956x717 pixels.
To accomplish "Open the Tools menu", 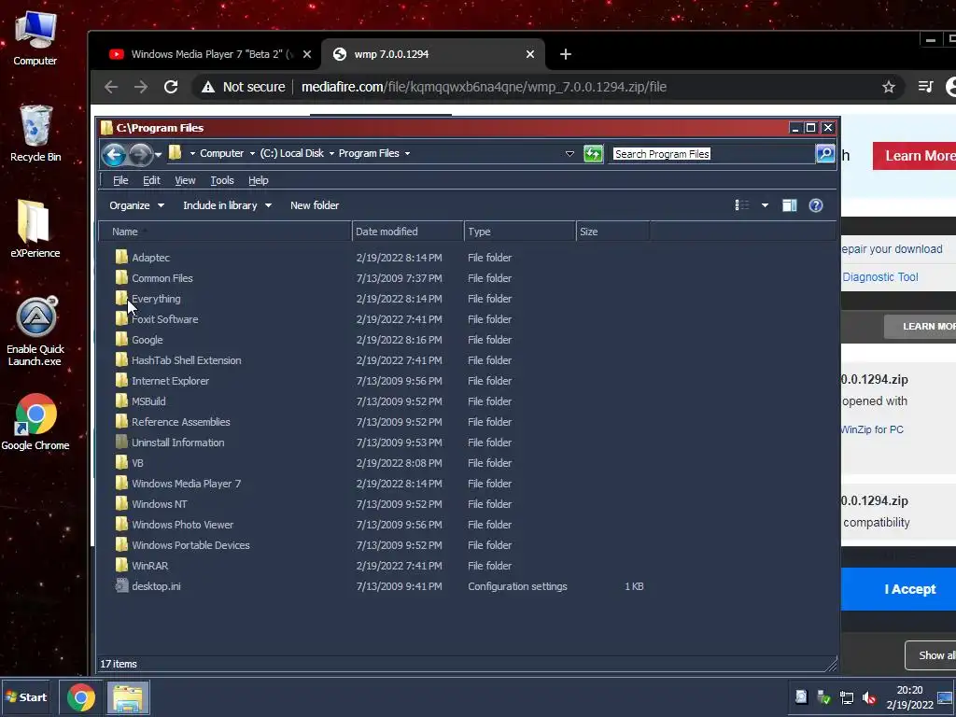I will click(x=222, y=180).
